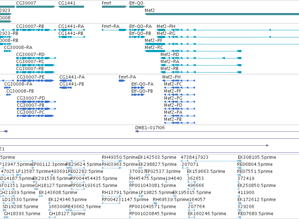This screenshot has height=219, width=299.
Task: Click protein Etf-QO-PB
Action: pyautogui.click(x=138, y=95)
